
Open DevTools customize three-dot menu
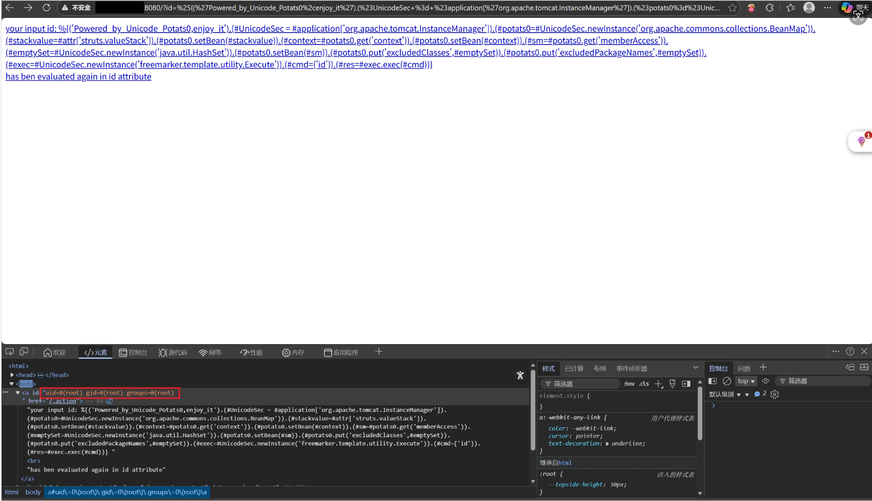[x=836, y=351]
